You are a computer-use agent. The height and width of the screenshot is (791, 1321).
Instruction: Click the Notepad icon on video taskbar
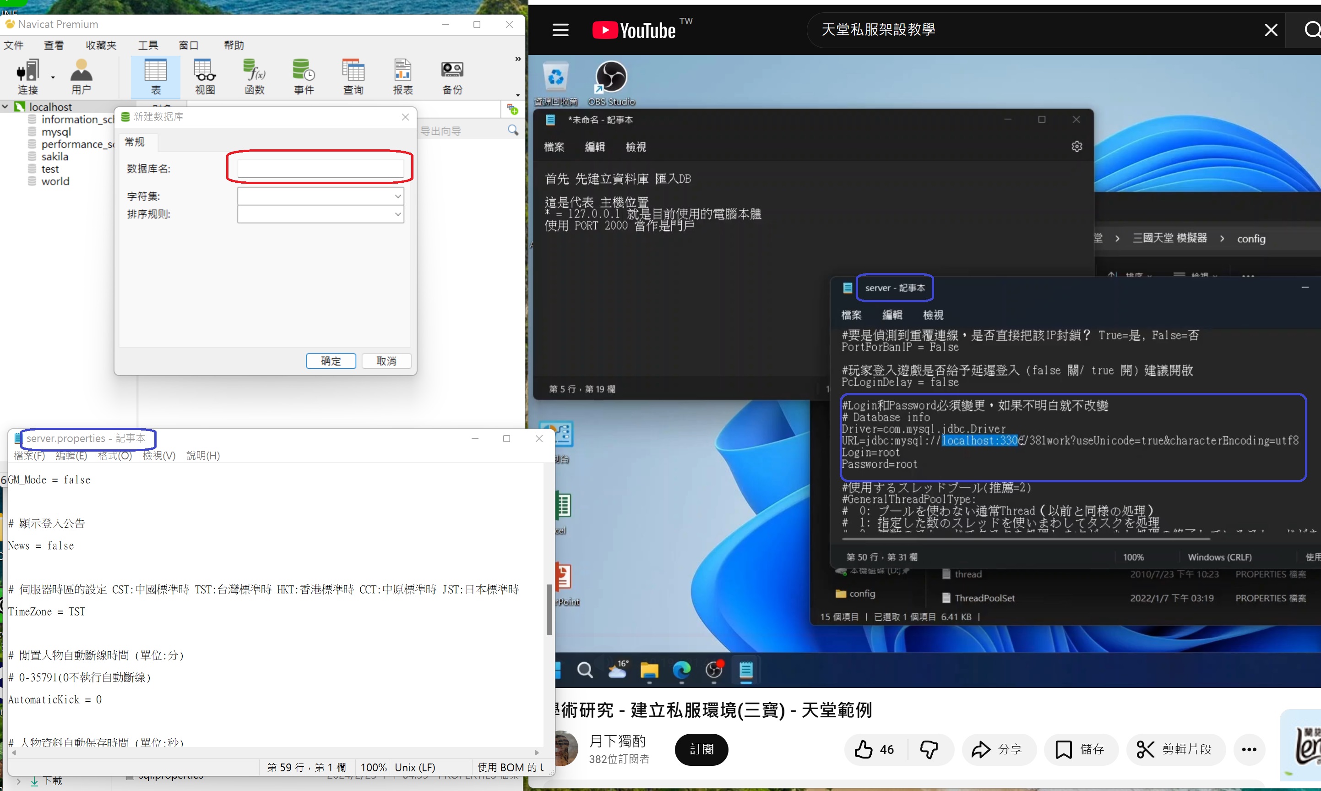click(x=746, y=670)
